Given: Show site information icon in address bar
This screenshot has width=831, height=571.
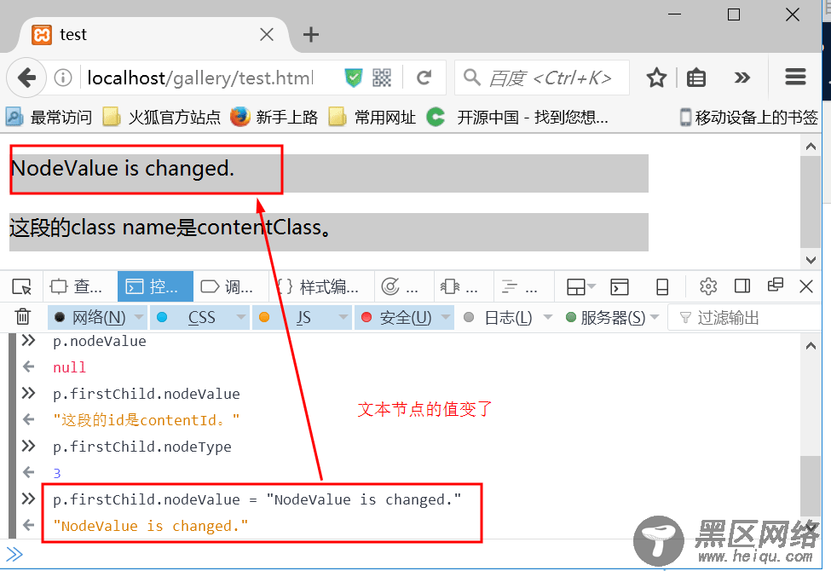Looking at the screenshot, I should (63, 78).
